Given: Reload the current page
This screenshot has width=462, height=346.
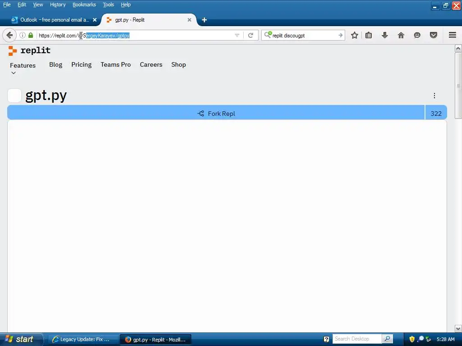Looking at the screenshot, I should [251, 35].
